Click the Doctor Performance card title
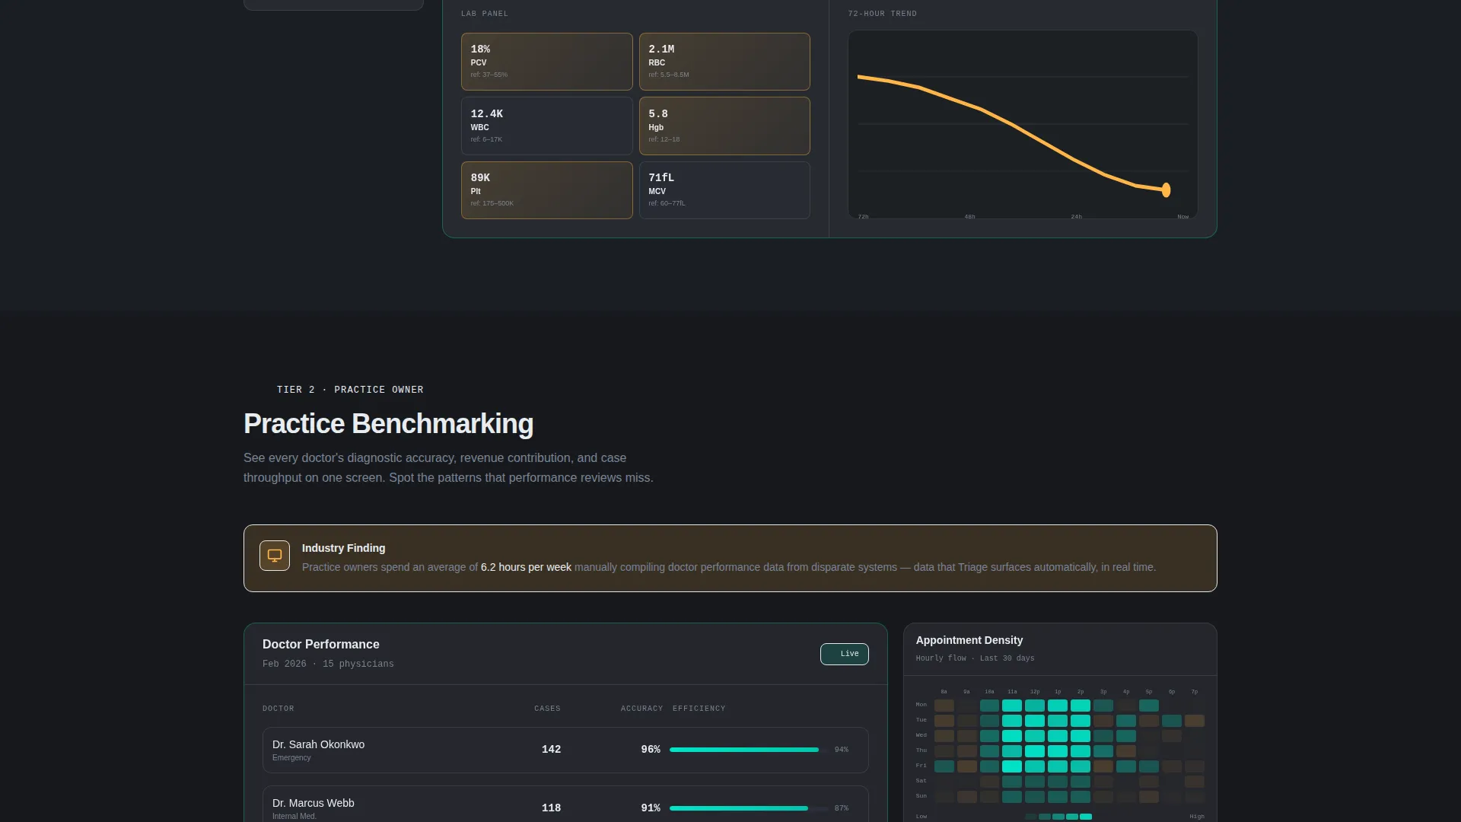The image size is (1461, 822). [321, 645]
